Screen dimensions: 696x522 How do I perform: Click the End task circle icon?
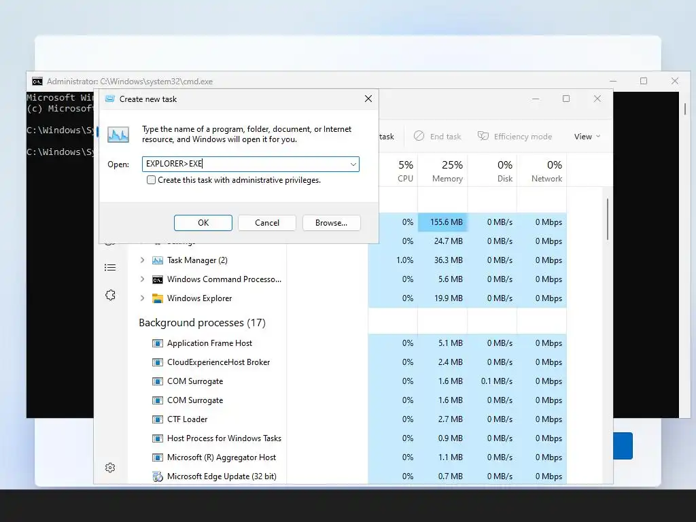click(x=419, y=136)
